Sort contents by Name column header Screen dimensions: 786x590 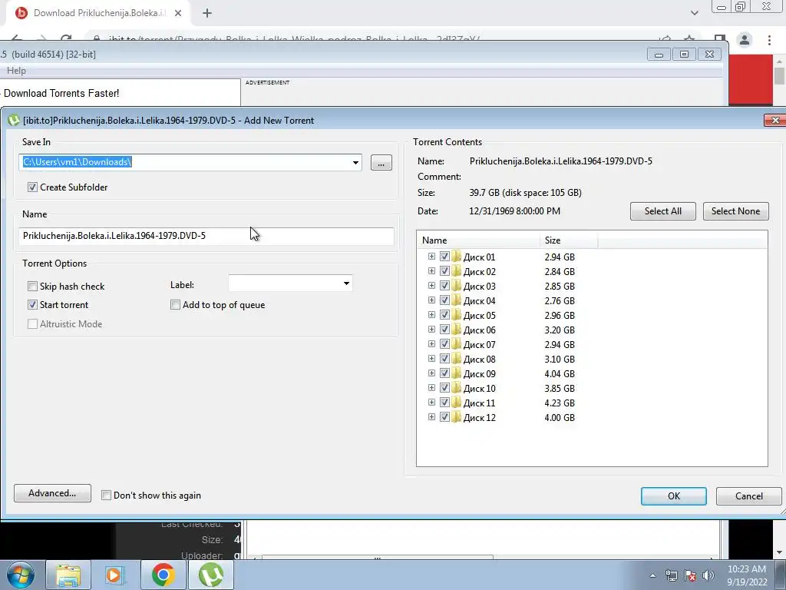click(478, 240)
